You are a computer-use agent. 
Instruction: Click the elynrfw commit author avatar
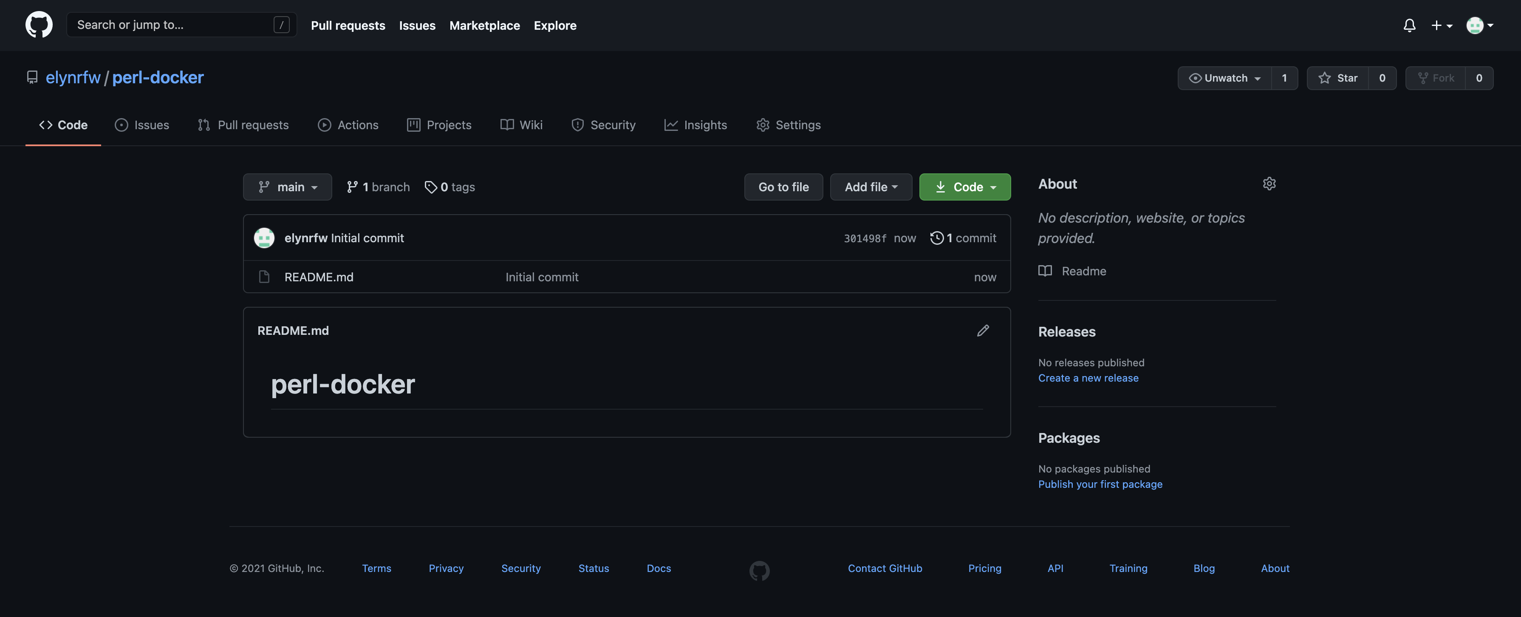[x=264, y=238]
